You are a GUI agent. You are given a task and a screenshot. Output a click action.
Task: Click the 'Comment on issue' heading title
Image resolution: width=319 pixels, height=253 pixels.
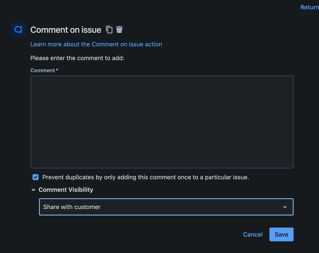66,30
